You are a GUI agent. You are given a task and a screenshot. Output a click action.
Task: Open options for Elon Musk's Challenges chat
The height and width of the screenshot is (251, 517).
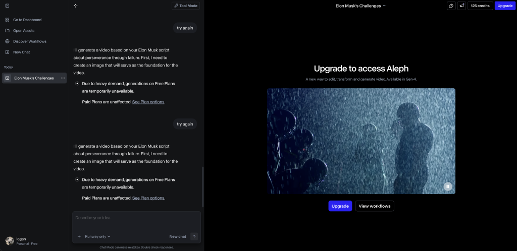pos(63,78)
